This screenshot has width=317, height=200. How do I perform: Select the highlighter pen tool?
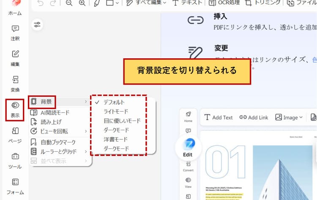pyautogui.click(x=97, y=3)
